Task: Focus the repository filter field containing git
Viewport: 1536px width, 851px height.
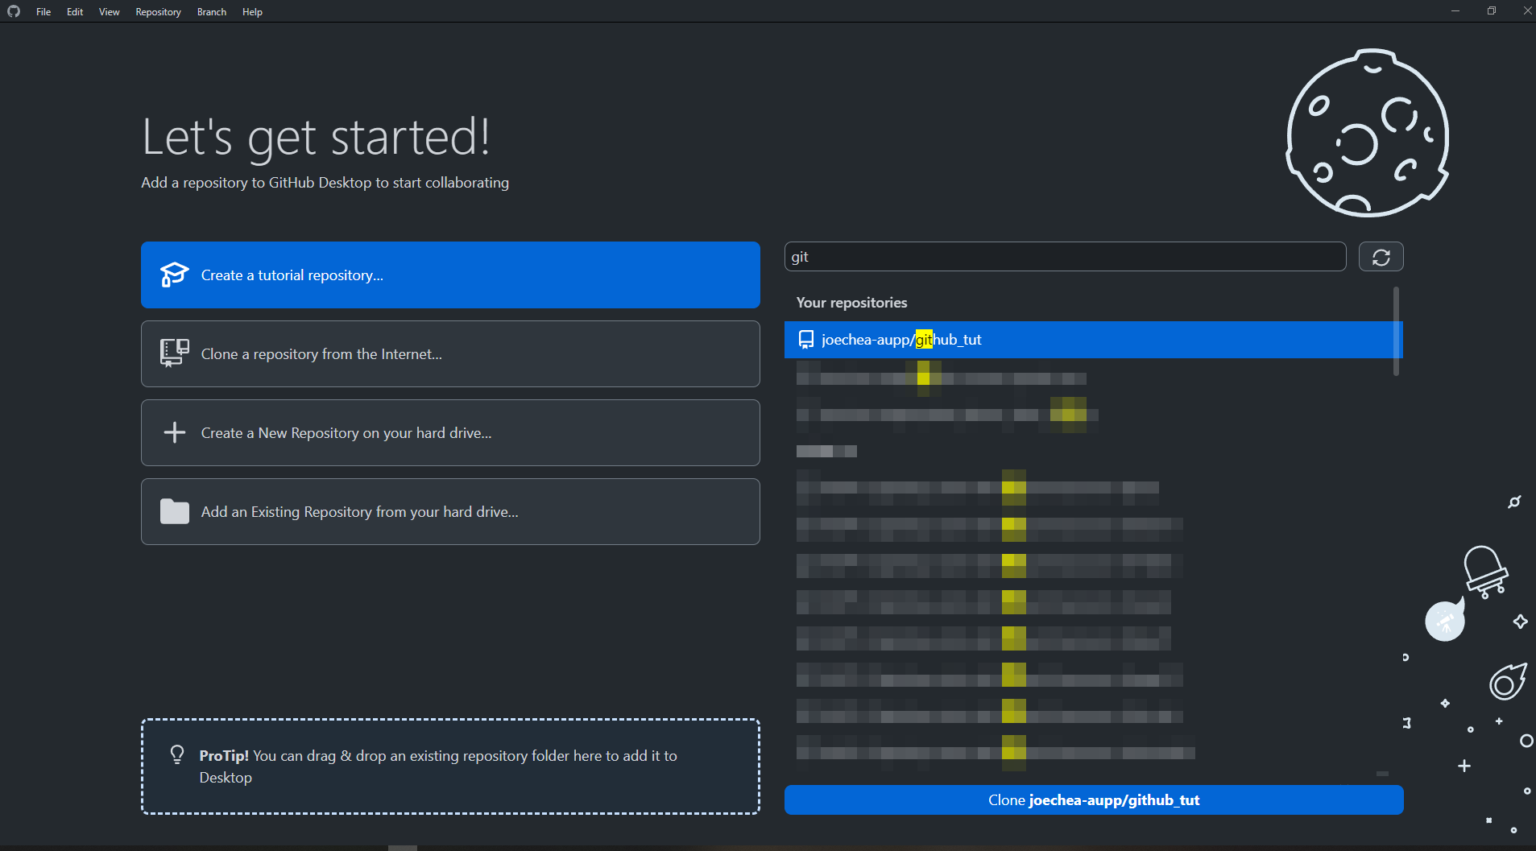Action: (1065, 256)
